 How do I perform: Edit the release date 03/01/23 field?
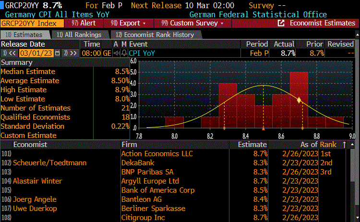36,53
